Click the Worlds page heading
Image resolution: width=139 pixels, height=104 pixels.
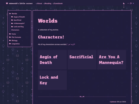click(48, 21)
